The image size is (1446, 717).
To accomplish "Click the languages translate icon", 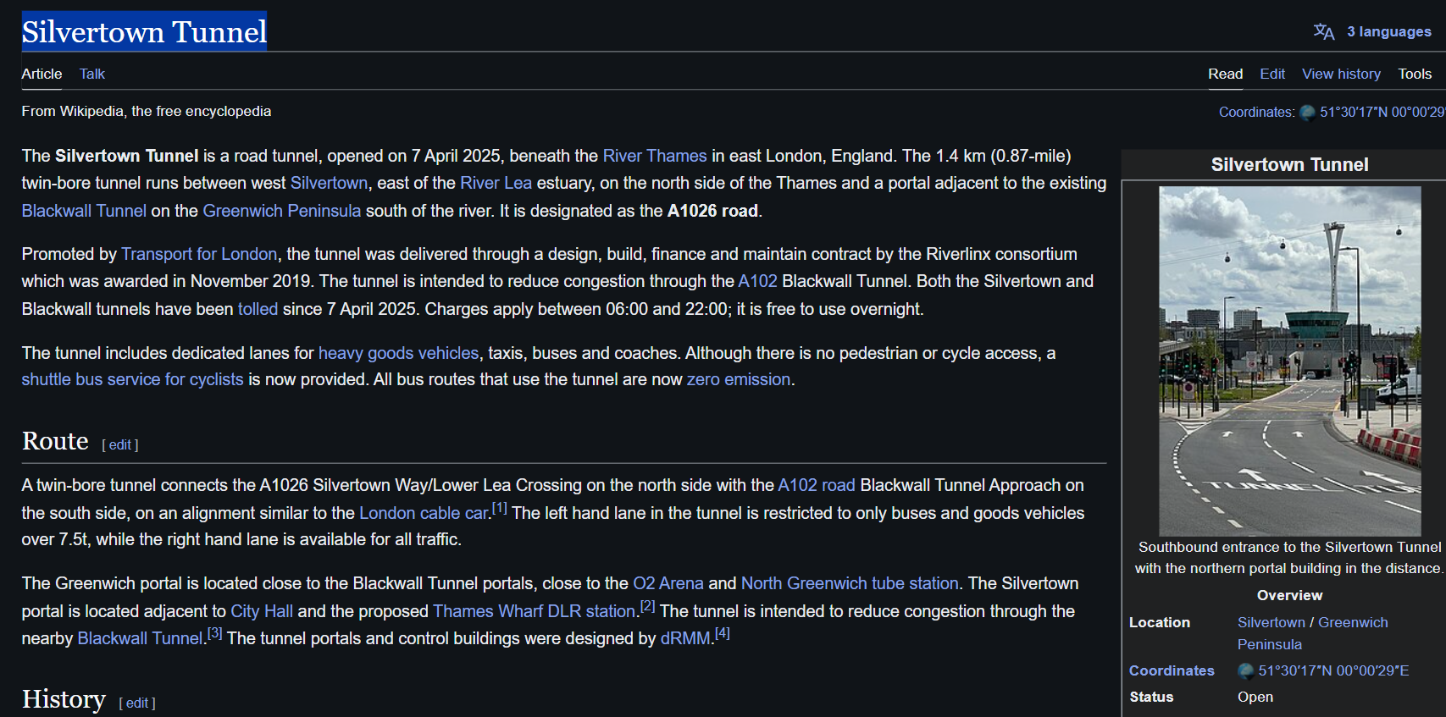I will coord(1323,31).
